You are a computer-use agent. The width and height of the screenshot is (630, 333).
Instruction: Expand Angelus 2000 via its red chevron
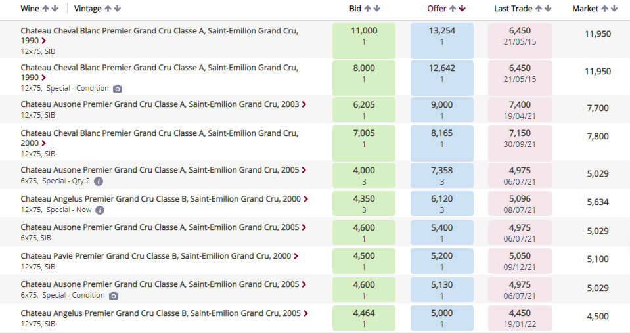(305, 199)
